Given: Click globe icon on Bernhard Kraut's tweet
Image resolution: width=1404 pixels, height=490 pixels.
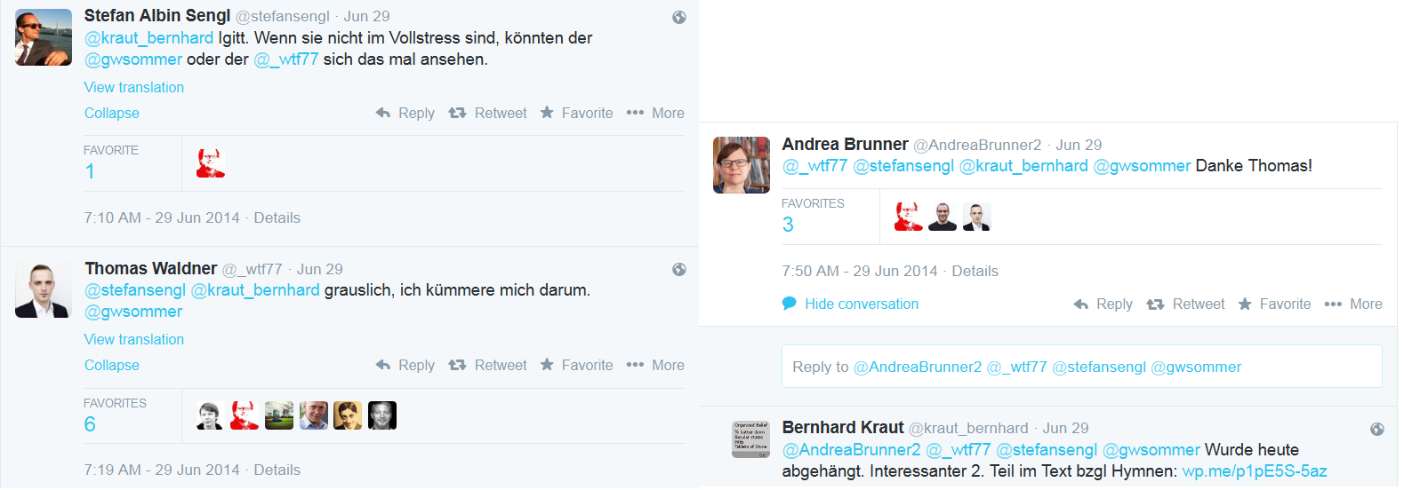Looking at the screenshot, I should tap(1377, 430).
